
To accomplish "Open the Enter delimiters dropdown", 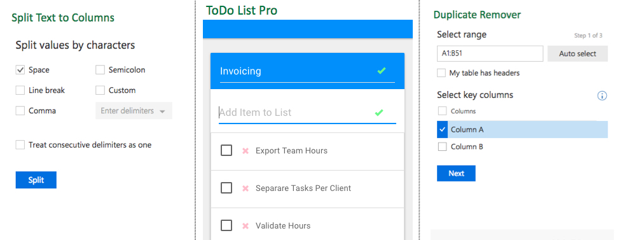I will pos(134,111).
